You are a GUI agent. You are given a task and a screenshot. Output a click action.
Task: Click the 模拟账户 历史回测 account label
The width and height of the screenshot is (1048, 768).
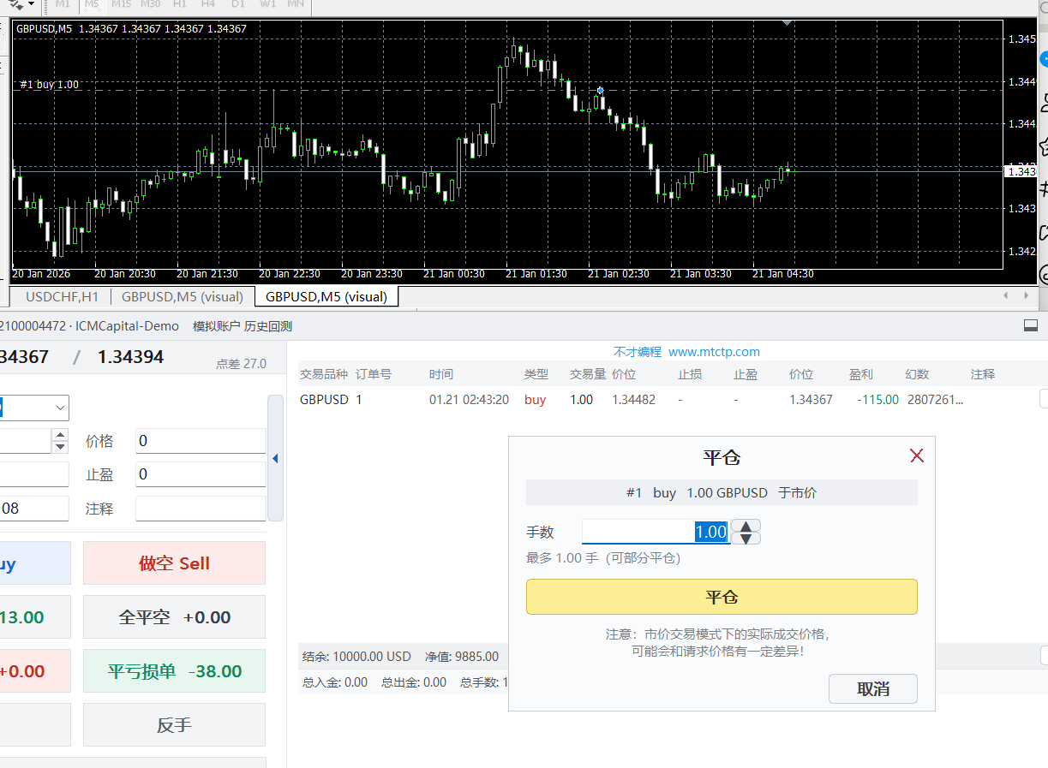[243, 326]
